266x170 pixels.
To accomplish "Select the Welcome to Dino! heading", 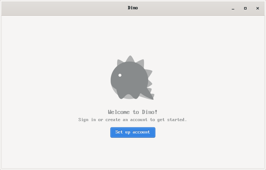I will pos(133,112).
